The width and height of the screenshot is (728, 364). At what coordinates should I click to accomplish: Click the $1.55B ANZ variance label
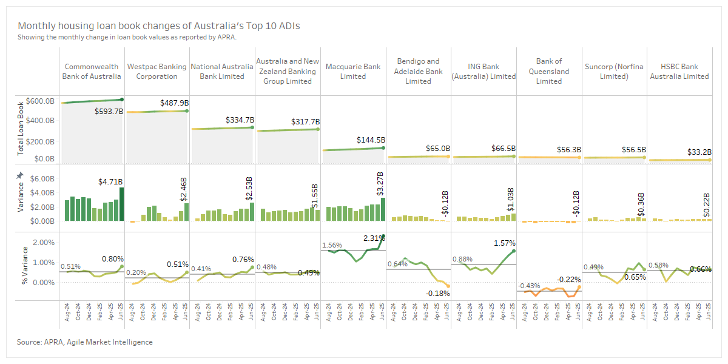[x=315, y=197]
